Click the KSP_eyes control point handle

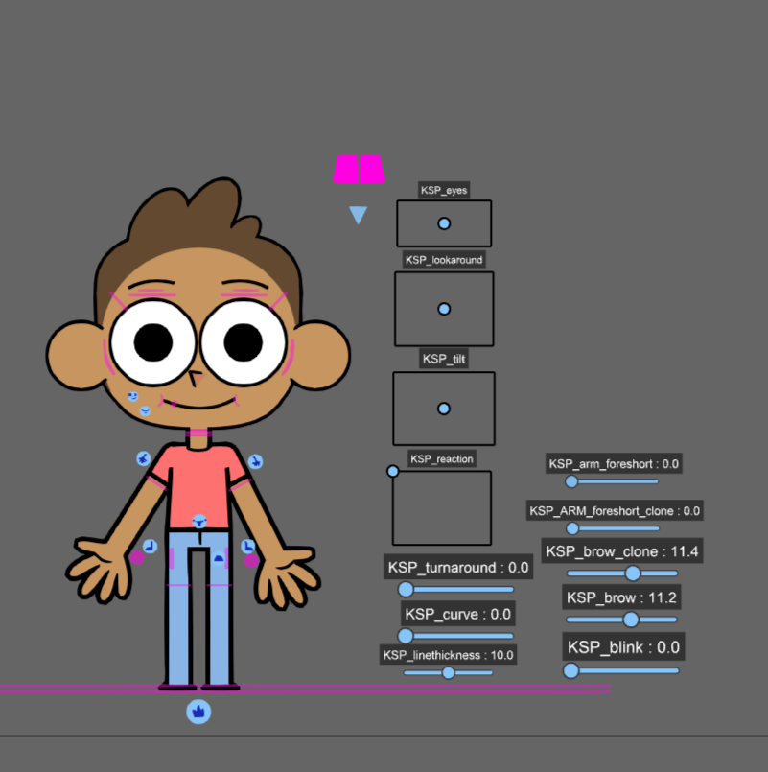point(444,223)
